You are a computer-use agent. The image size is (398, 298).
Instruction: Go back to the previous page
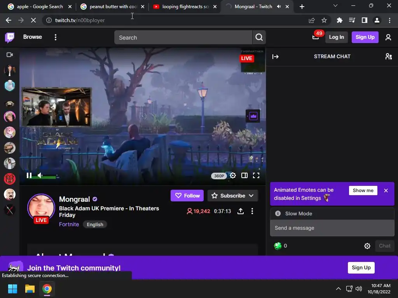(9, 20)
